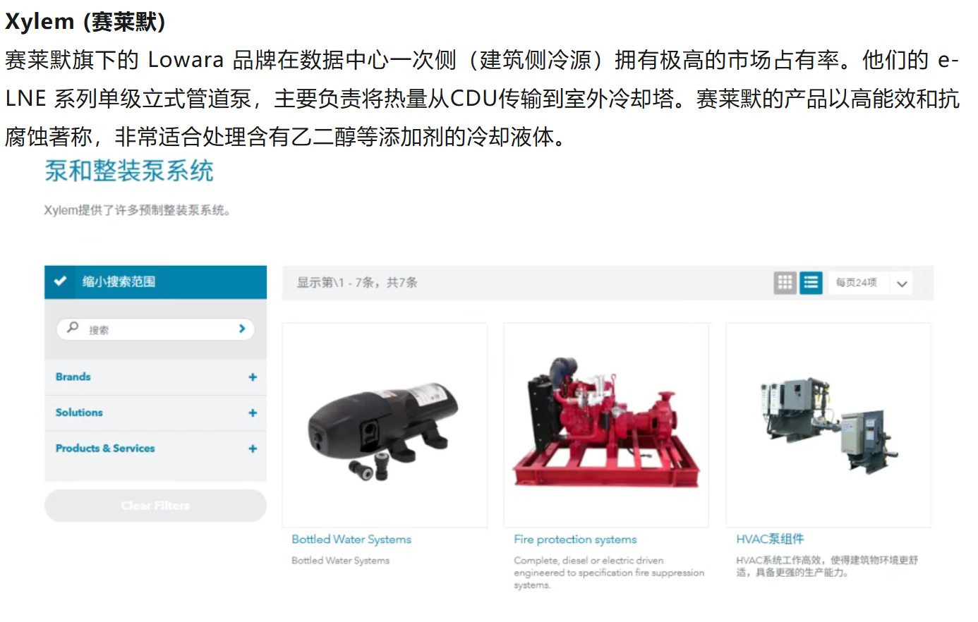The height and width of the screenshot is (622, 978).
Task: Click the checkmark icon beside 缩小搜索范围
Action: click(x=61, y=281)
